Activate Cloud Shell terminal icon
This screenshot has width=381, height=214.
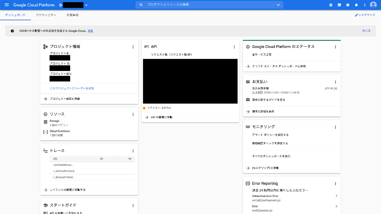point(339,5)
